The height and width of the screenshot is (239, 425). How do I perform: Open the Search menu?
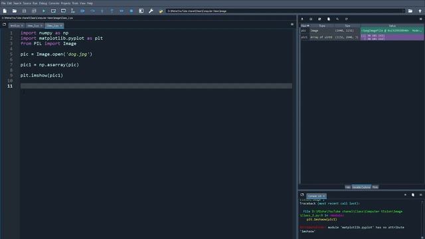click(x=17, y=3)
